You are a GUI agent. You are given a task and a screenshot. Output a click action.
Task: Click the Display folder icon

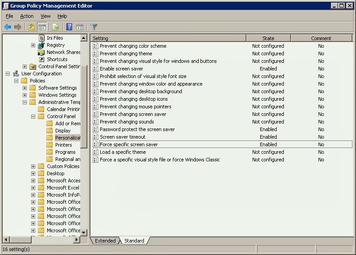(x=49, y=131)
